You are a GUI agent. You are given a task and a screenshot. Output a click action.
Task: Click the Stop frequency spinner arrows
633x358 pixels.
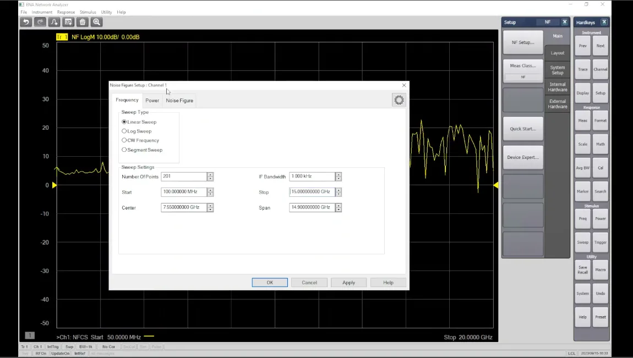[339, 192]
